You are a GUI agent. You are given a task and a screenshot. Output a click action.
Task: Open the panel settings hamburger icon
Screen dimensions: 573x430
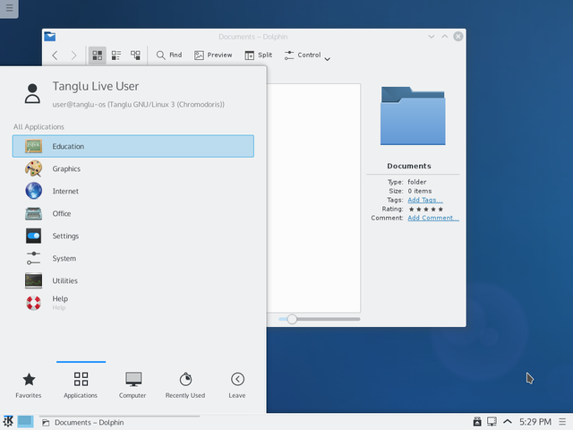[563, 422]
